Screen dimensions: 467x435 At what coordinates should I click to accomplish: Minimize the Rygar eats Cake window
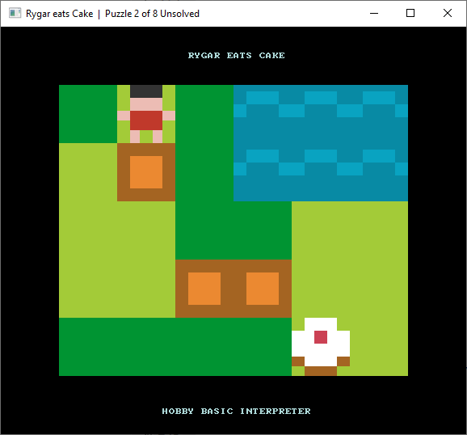pyautogui.click(x=374, y=14)
